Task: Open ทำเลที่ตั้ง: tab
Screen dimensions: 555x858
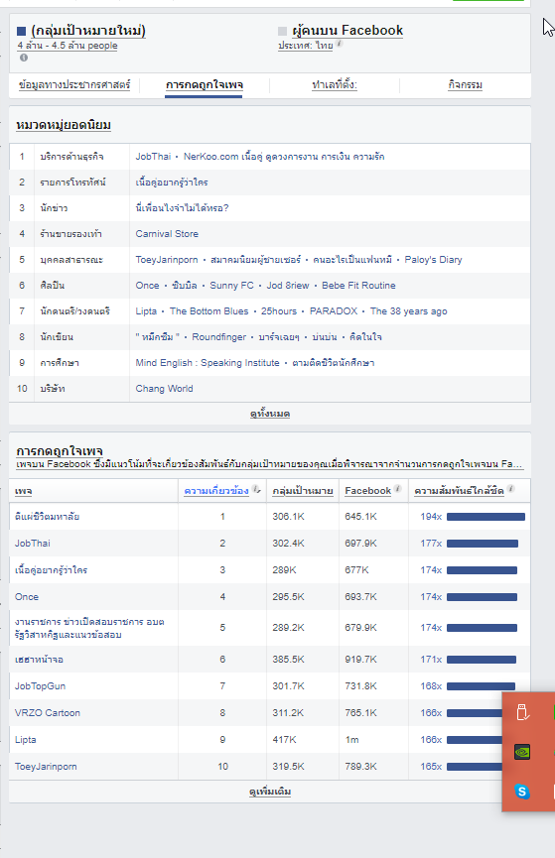Action: click(x=335, y=85)
